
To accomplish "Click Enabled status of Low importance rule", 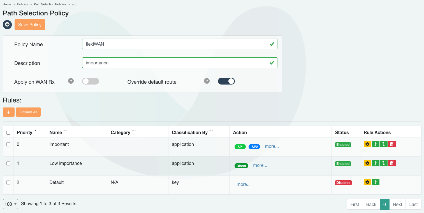I will point(343,164).
